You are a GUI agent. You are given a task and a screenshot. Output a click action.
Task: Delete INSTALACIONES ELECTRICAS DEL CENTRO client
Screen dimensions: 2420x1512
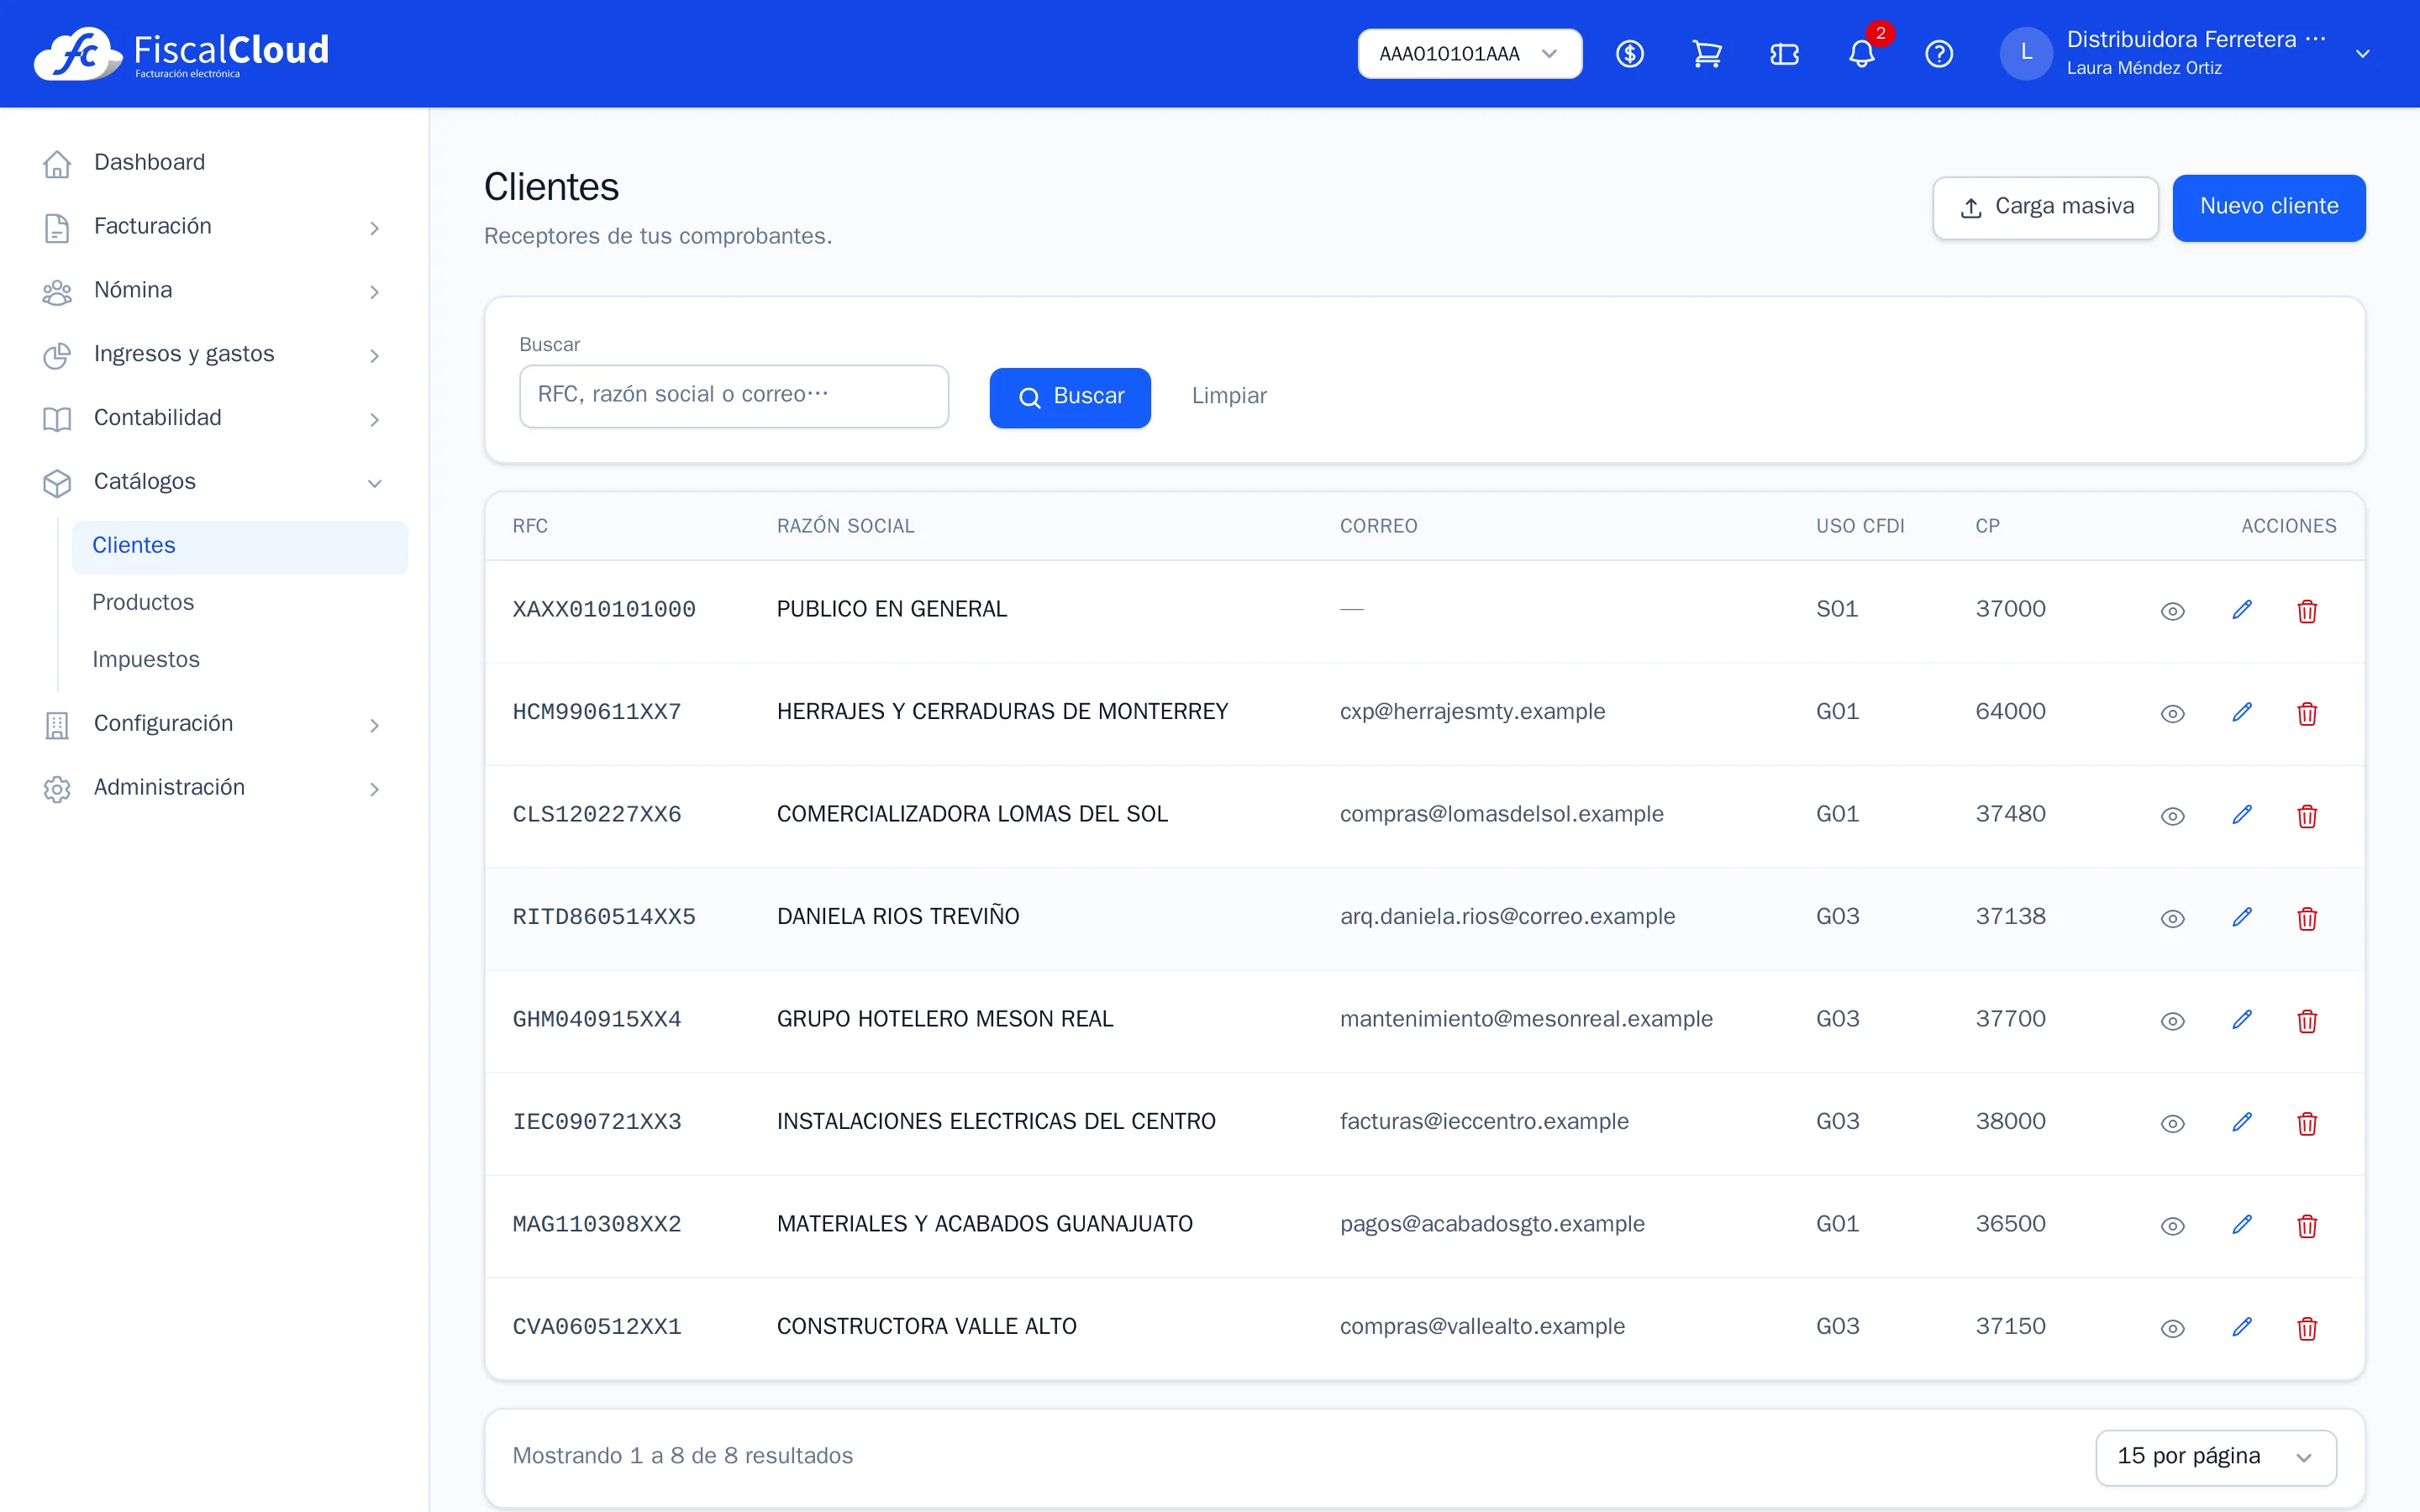2307,1124
